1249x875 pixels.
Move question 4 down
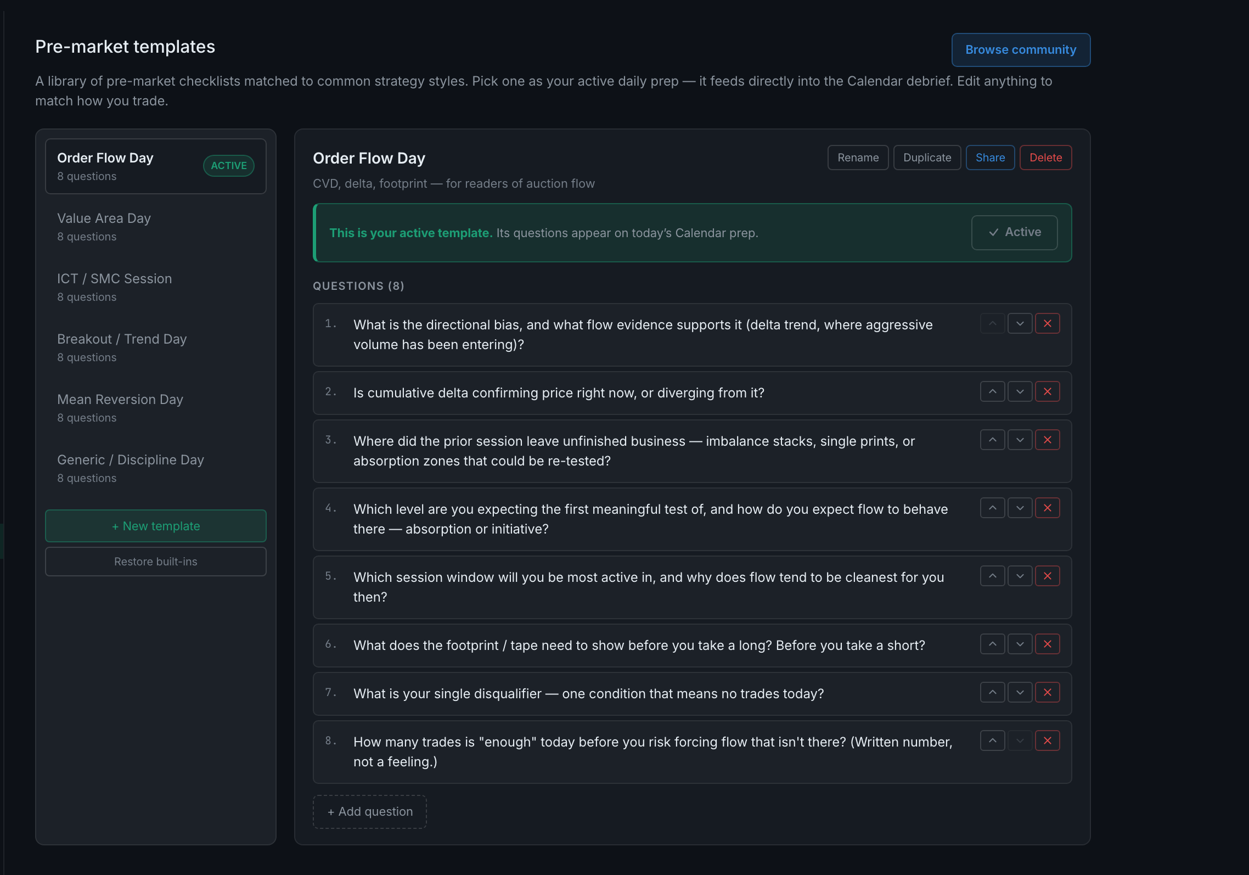click(1020, 508)
